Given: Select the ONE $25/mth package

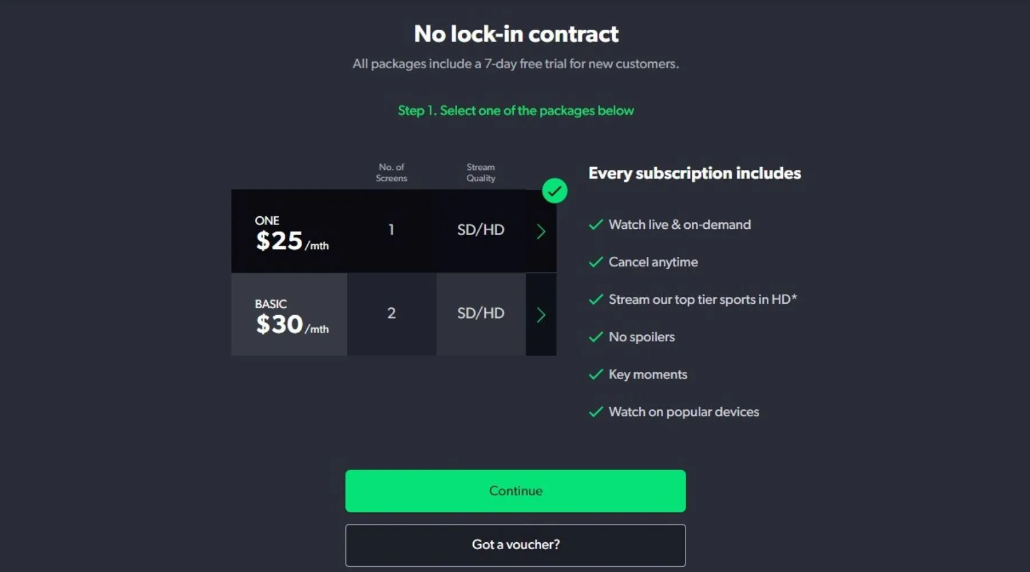Looking at the screenshot, I should click(291, 232).
